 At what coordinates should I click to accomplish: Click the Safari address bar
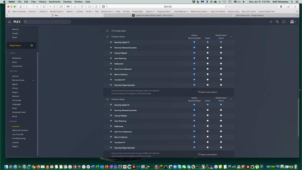pyautogui.click(x=167, y=6)
